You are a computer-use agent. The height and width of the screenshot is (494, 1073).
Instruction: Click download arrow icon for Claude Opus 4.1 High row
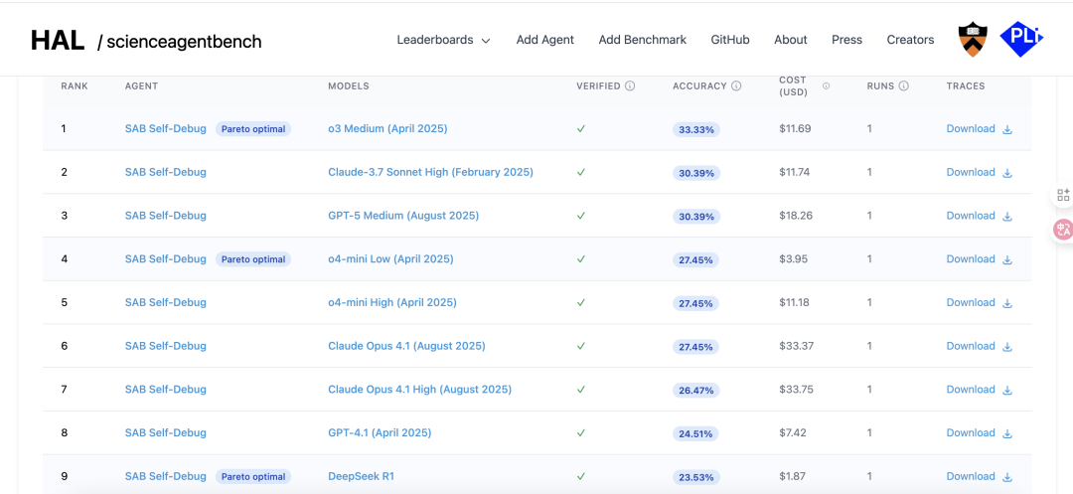1007,390
